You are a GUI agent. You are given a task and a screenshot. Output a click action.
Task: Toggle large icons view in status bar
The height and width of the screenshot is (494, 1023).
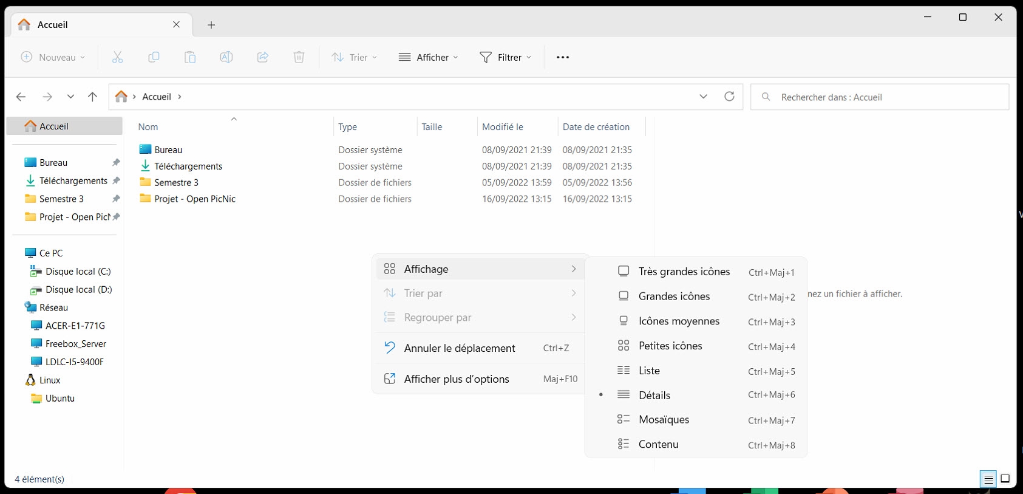coord(1005,479)
